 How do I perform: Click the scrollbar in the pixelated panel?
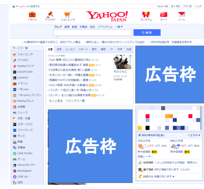pos(201,118)
